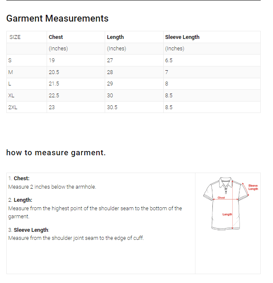Click the SIZE column header
This screenshot has width=273, height=283.
click(15, 37)
